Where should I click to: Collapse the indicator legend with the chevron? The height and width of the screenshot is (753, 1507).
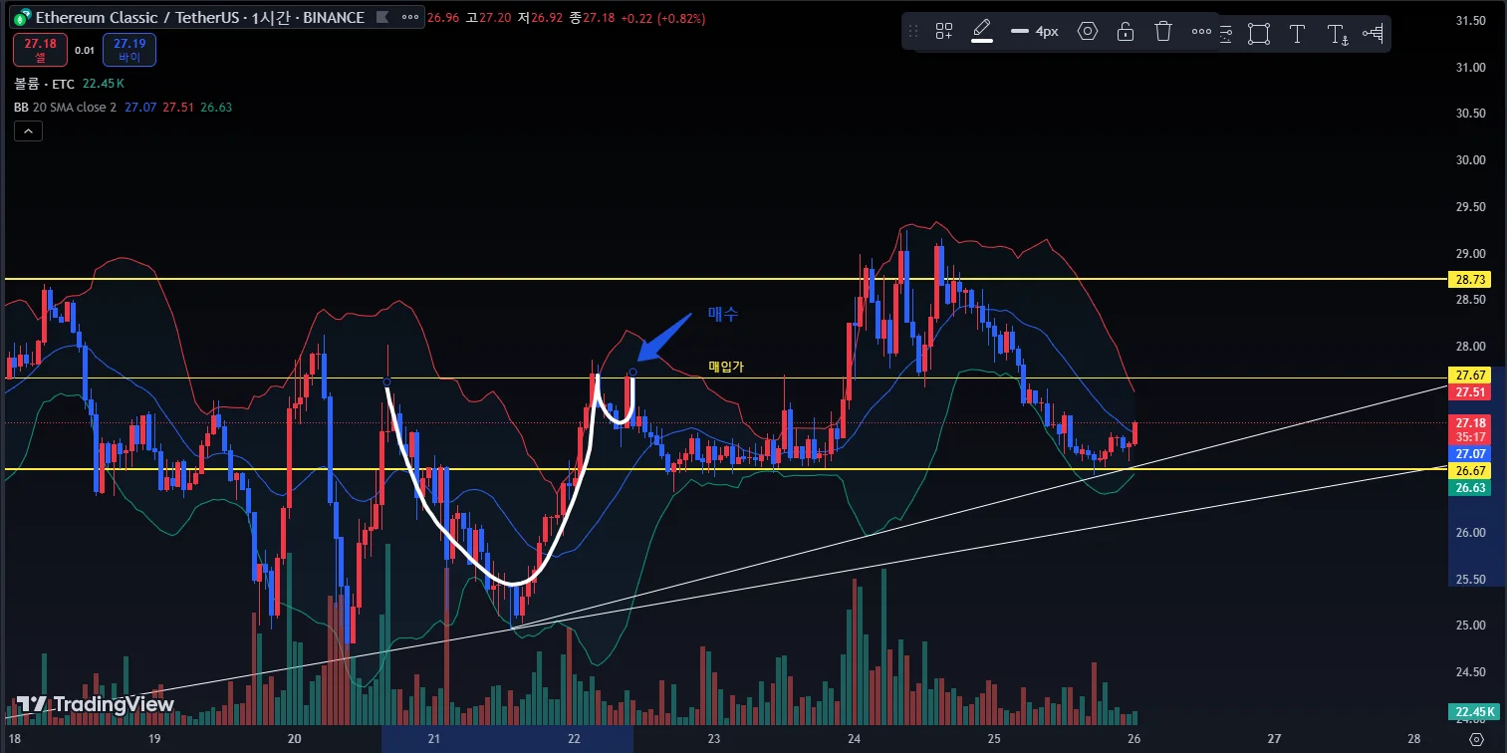(28, 130)
